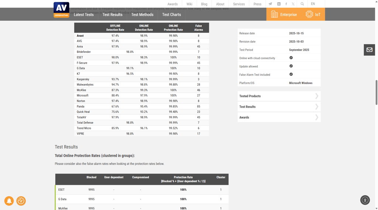Viewport: 378px width, 210px height.
Task: Select the Malwarebytes row name
Action: tap(85, 85)
